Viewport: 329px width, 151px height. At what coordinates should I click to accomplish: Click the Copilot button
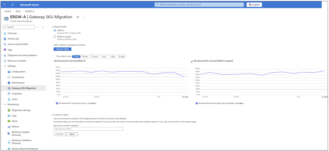tap(254, 5)
